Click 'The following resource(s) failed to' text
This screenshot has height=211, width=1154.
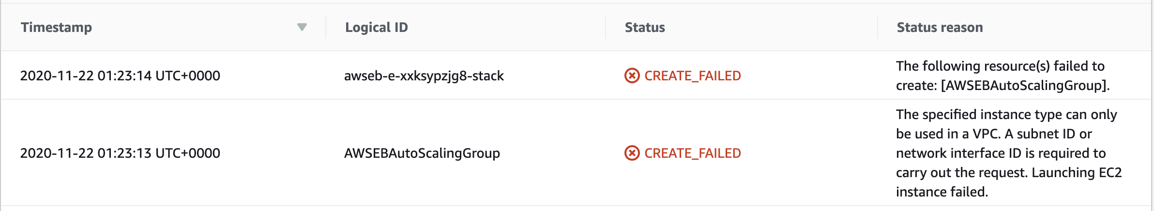click(1000, 66)
